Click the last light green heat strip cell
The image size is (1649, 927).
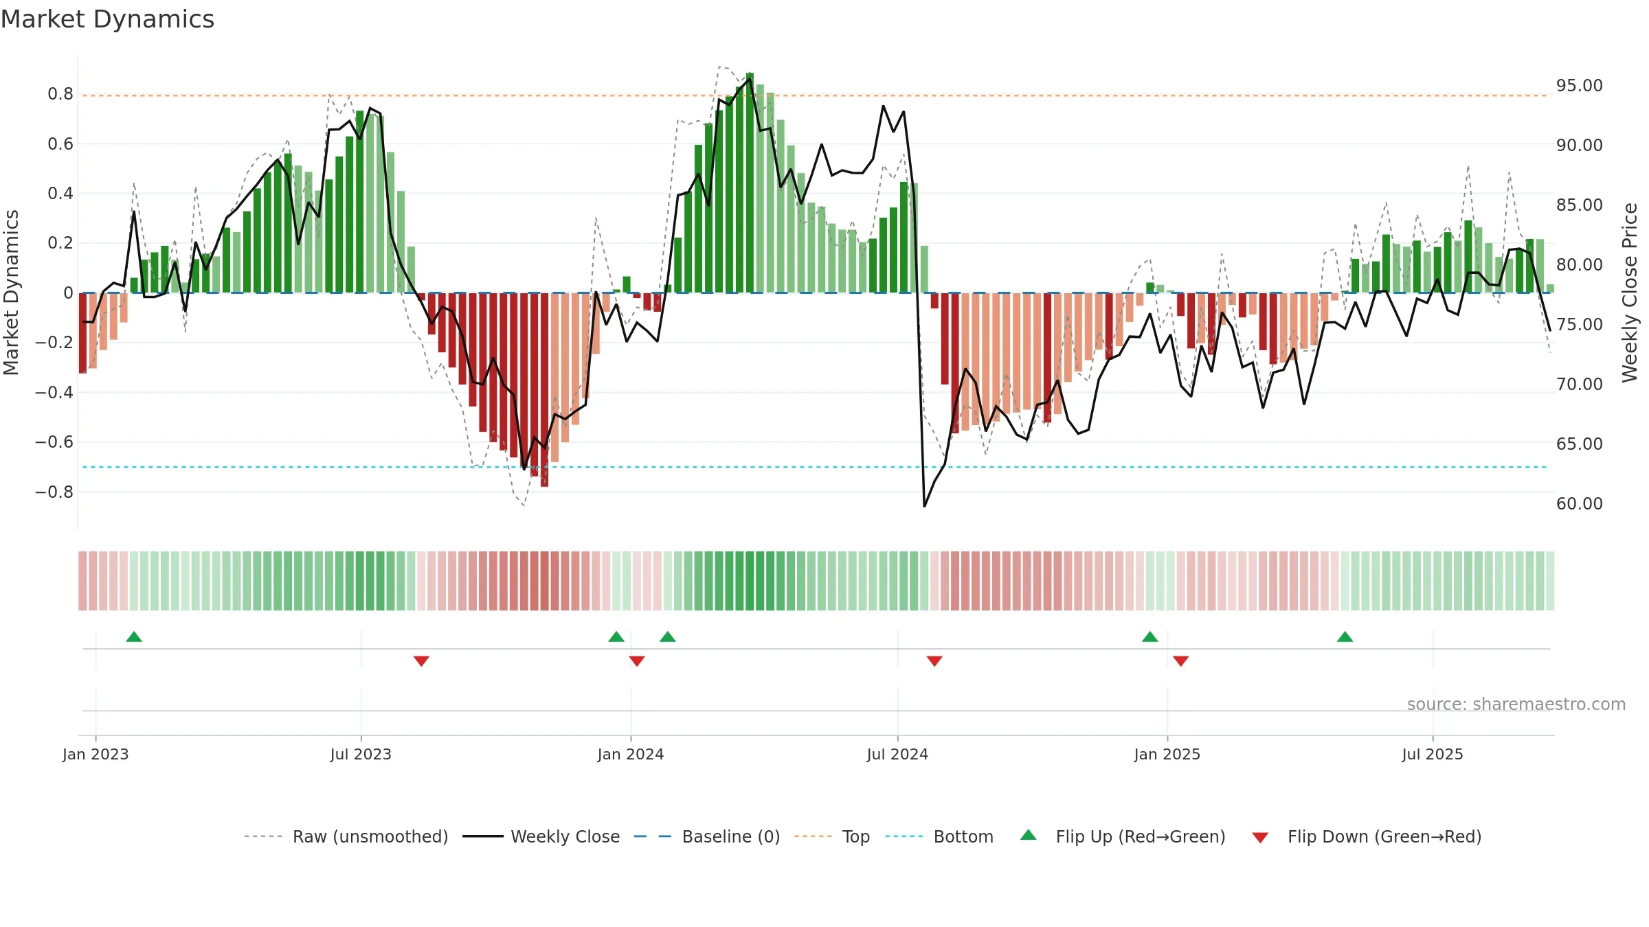(x=1550, y=581)
